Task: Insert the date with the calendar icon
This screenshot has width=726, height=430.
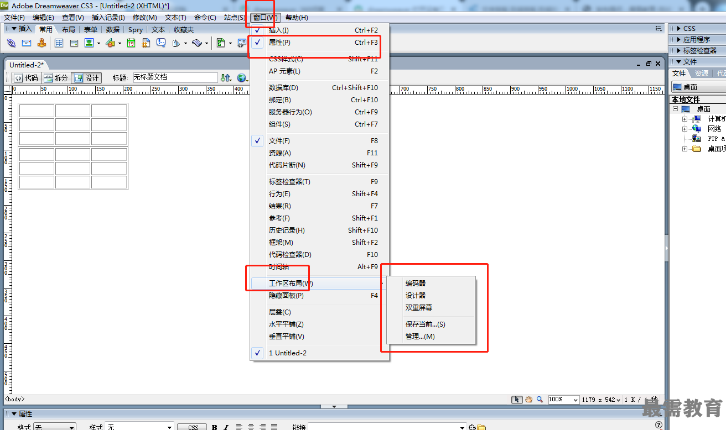Action: click(x=131, y=43)
